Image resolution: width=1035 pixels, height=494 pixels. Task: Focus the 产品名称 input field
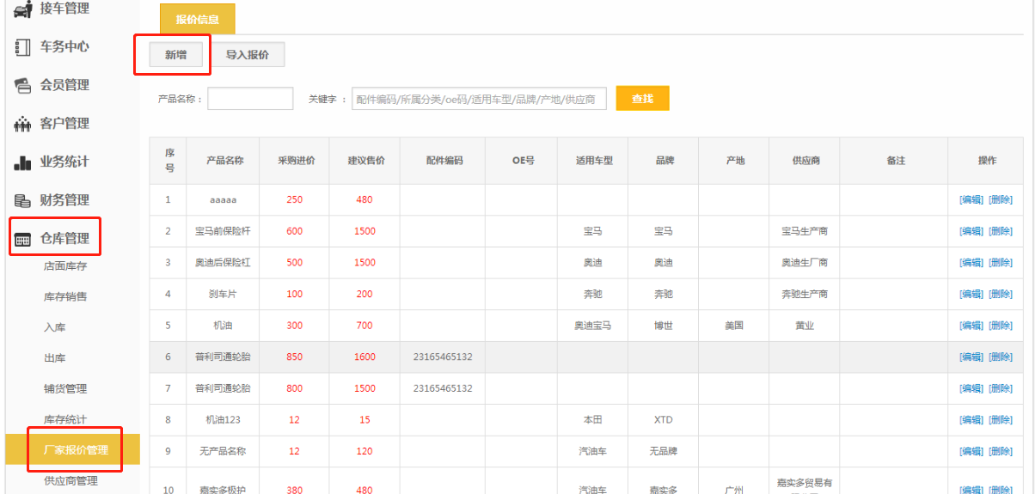click(x=250, y=99)
